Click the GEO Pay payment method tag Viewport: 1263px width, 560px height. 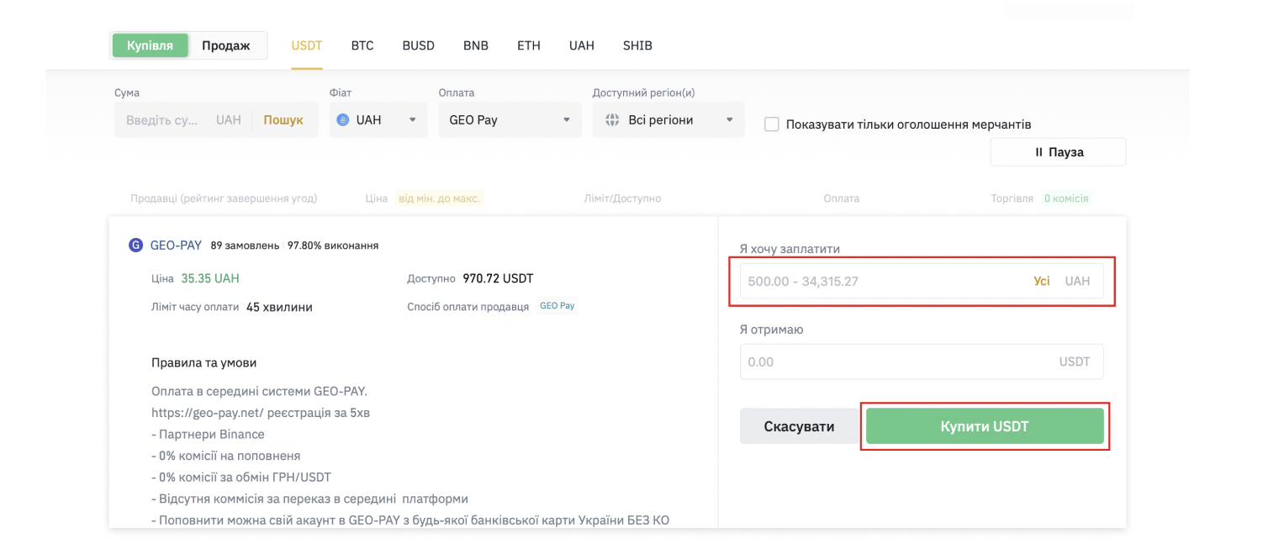[x=558, y=306]
